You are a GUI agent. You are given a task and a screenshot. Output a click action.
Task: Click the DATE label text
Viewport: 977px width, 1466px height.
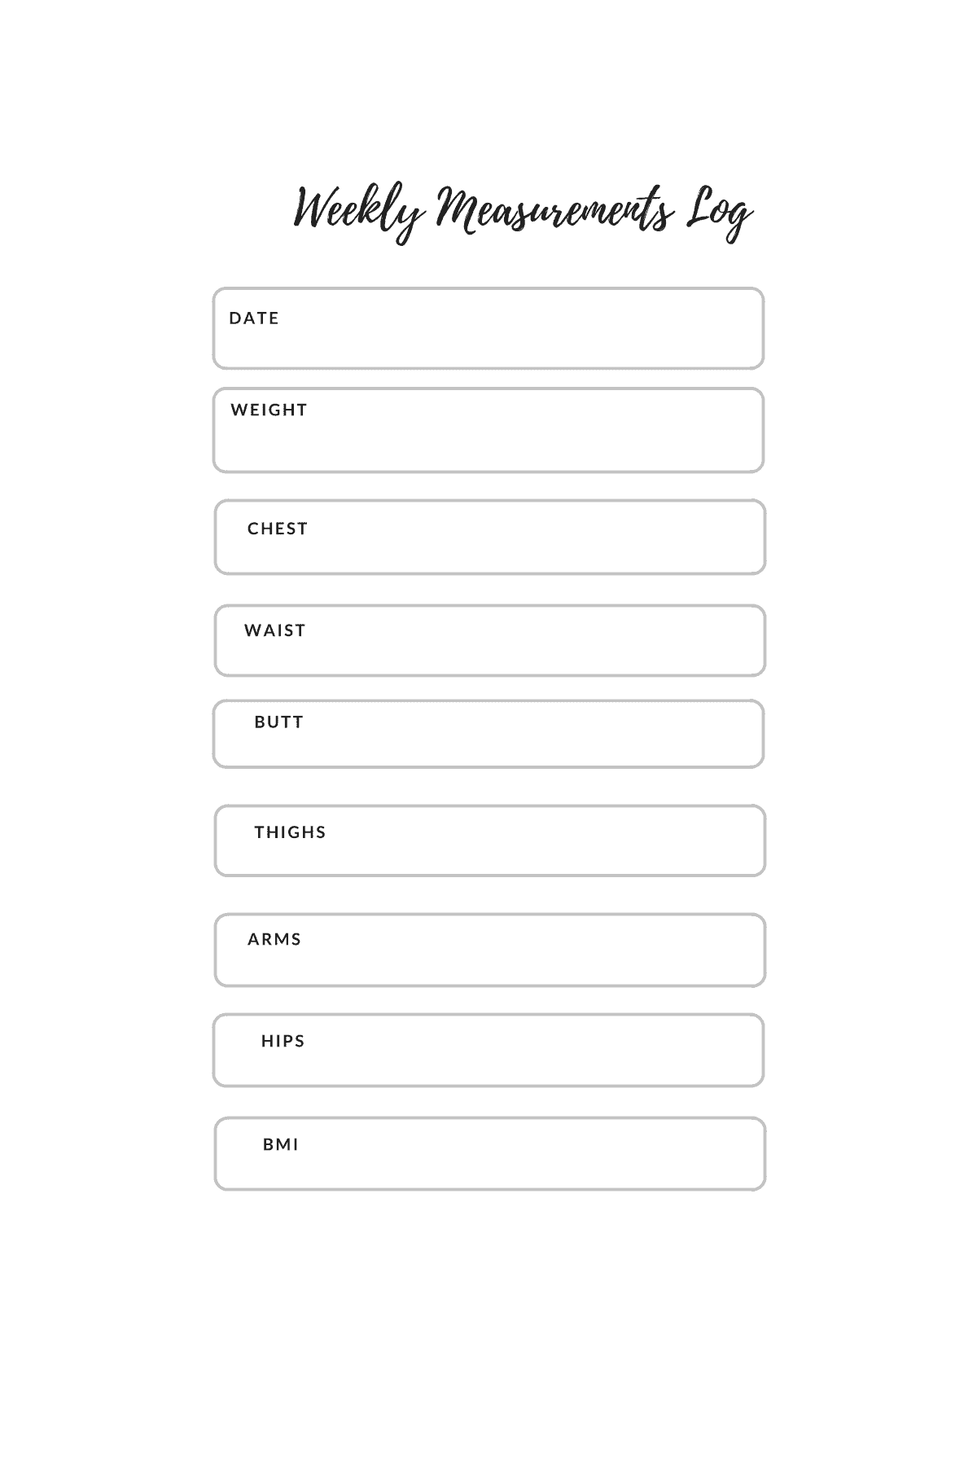pyautogui.click(x=254, y=318)
